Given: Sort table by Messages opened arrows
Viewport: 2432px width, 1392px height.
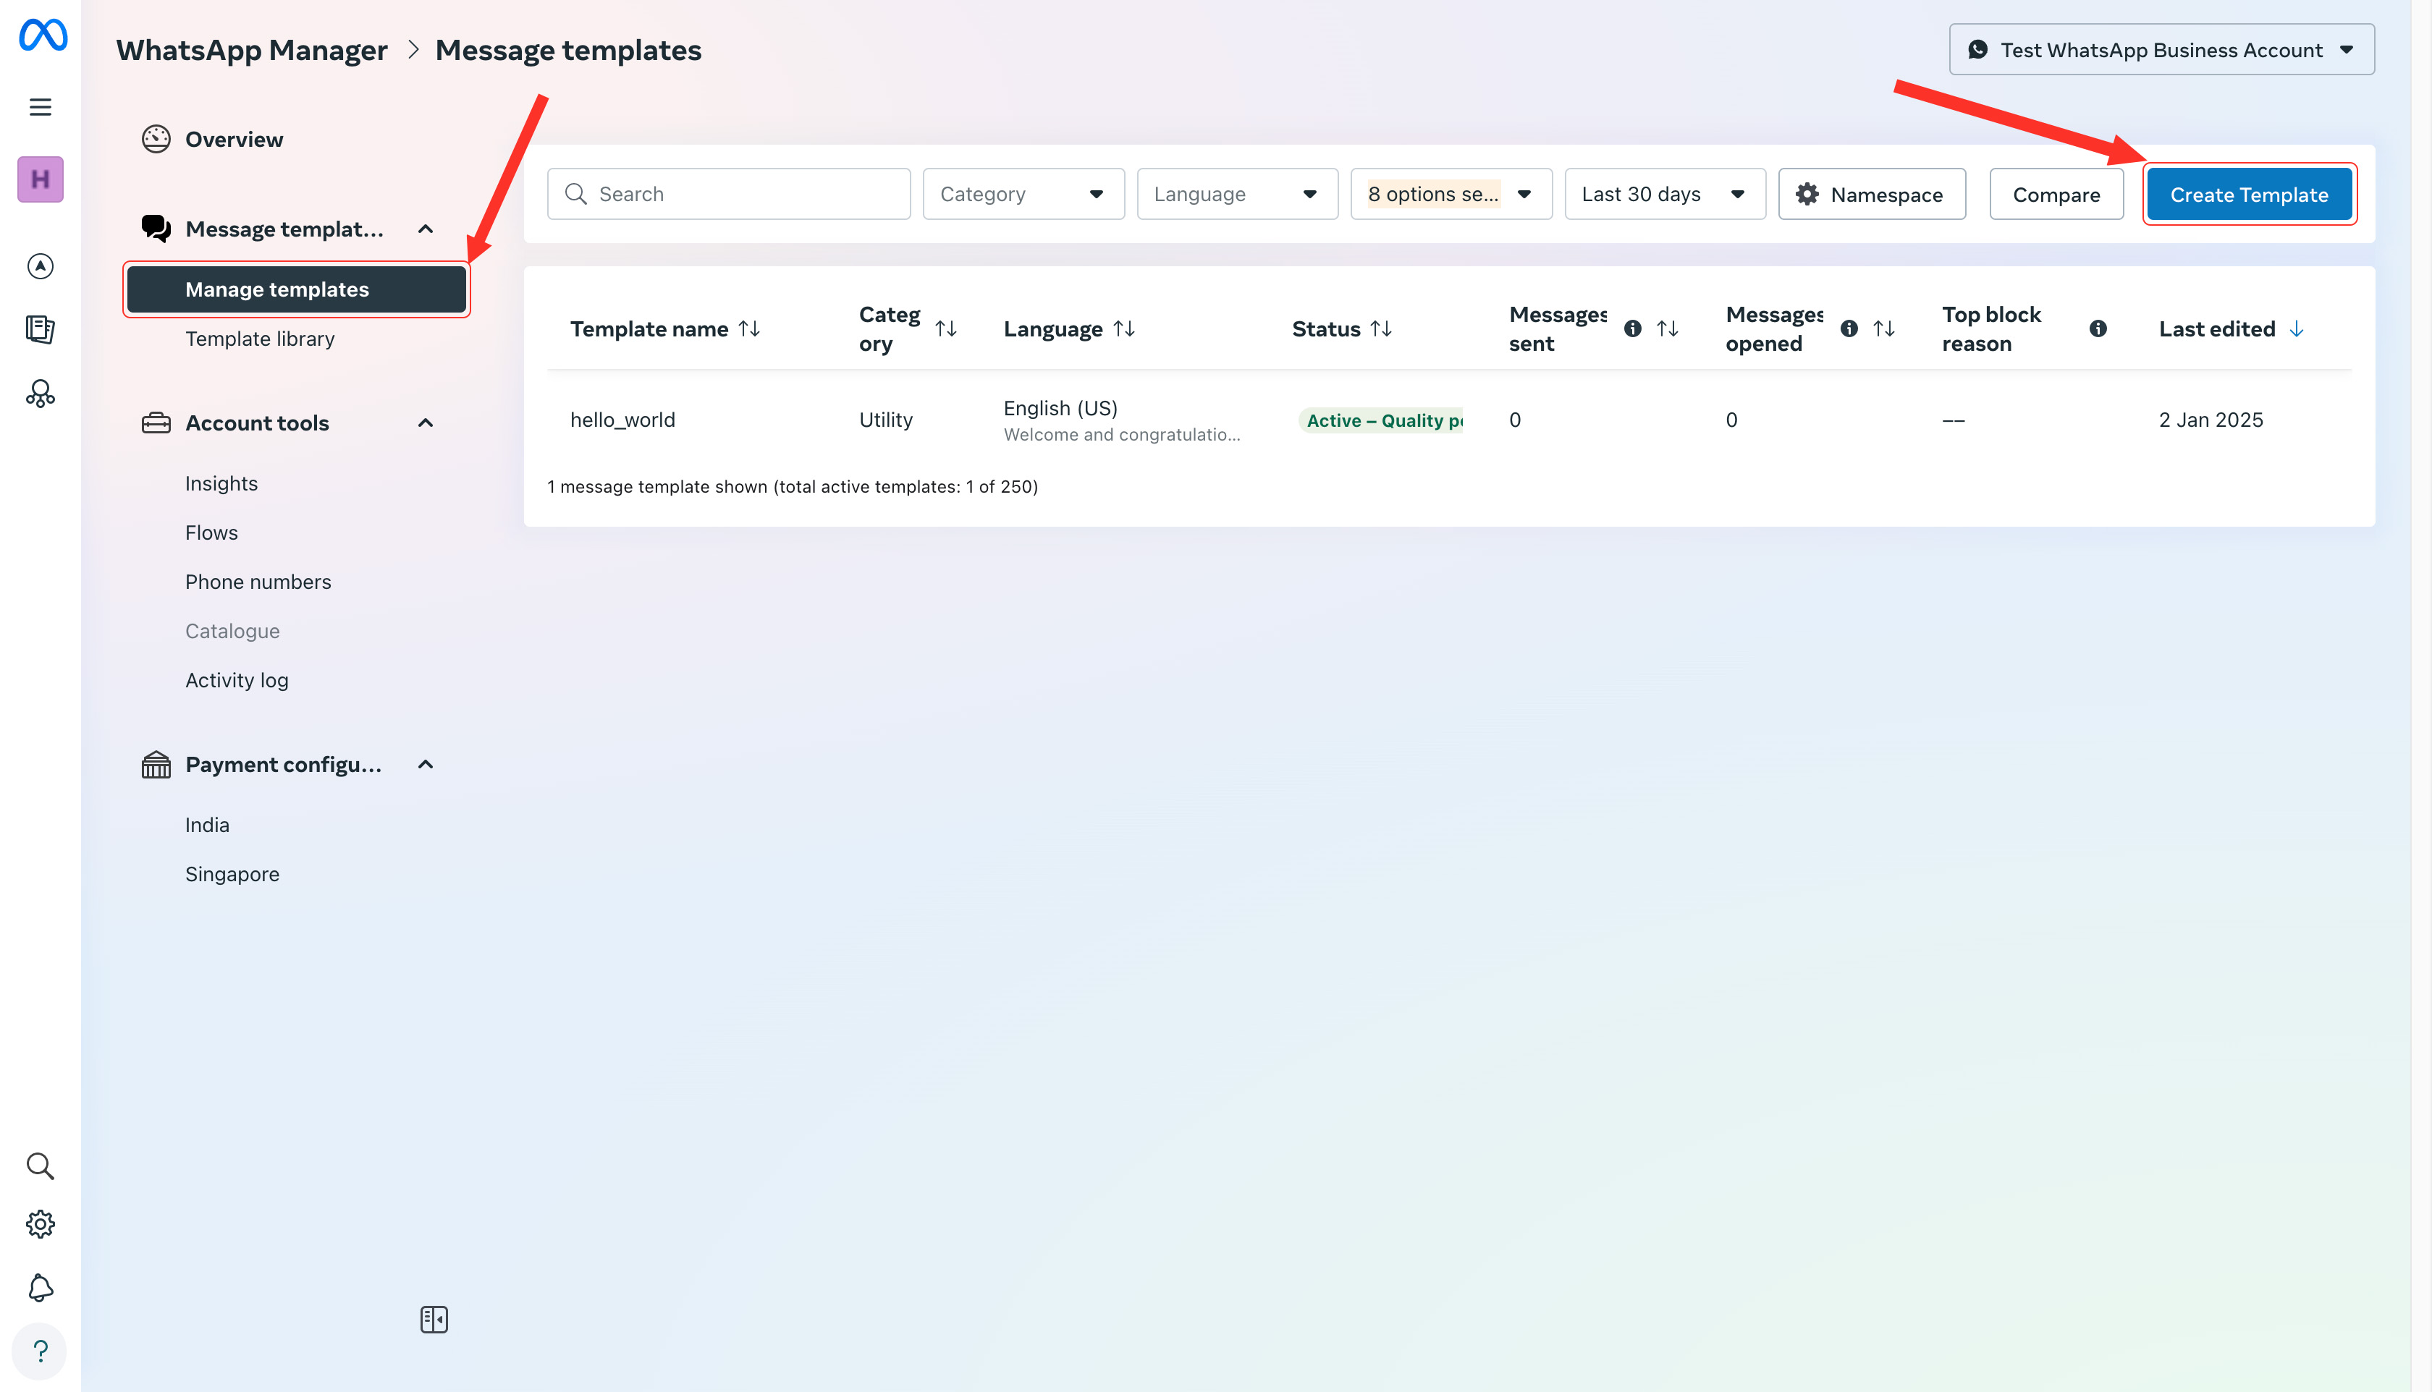Looking at the screenshot, I should click(1884, 329).
